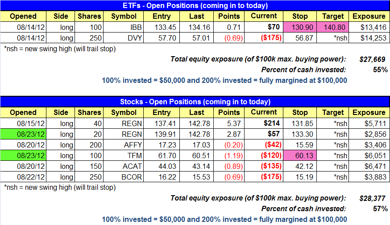Click the green TFM opened date 08/23/12
Image resolution: width=390 pixels, height=225 pixels.
[x=23, y=155]
